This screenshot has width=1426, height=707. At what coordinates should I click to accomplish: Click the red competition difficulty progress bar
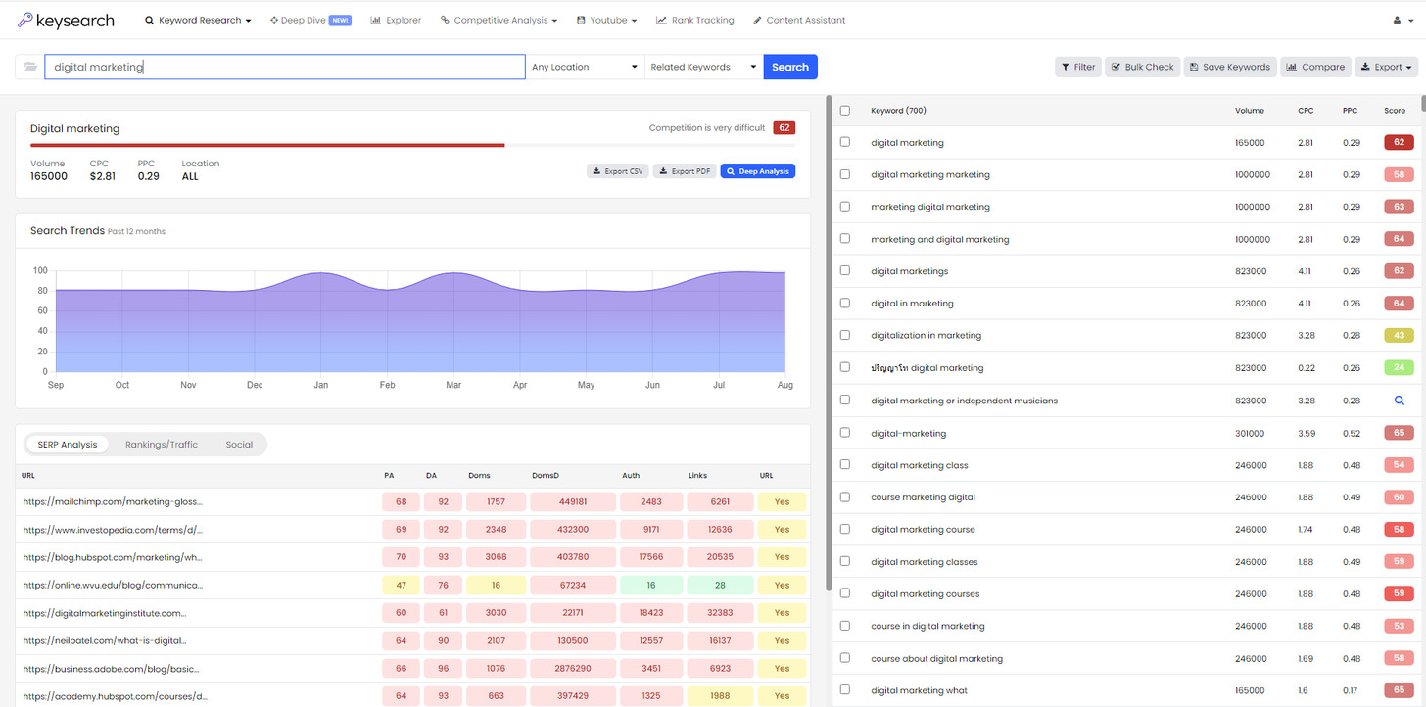pos(267,145)
